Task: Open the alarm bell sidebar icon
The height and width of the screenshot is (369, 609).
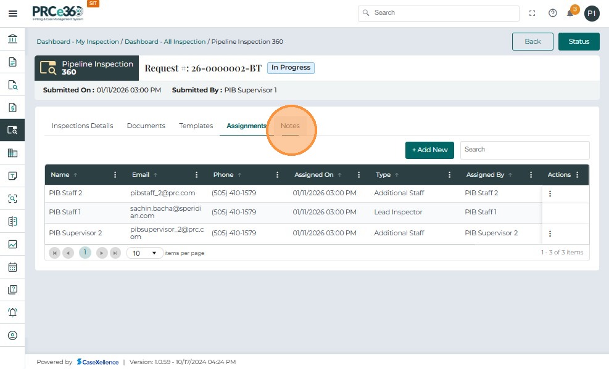Action: point(12,312)
